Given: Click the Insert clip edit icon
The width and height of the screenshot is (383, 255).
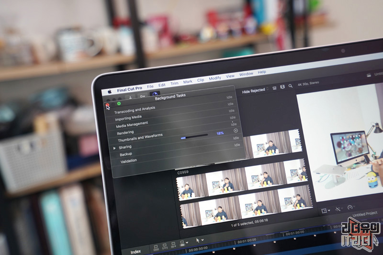Looking at the screenshot, I should click(x=165, y=246).
